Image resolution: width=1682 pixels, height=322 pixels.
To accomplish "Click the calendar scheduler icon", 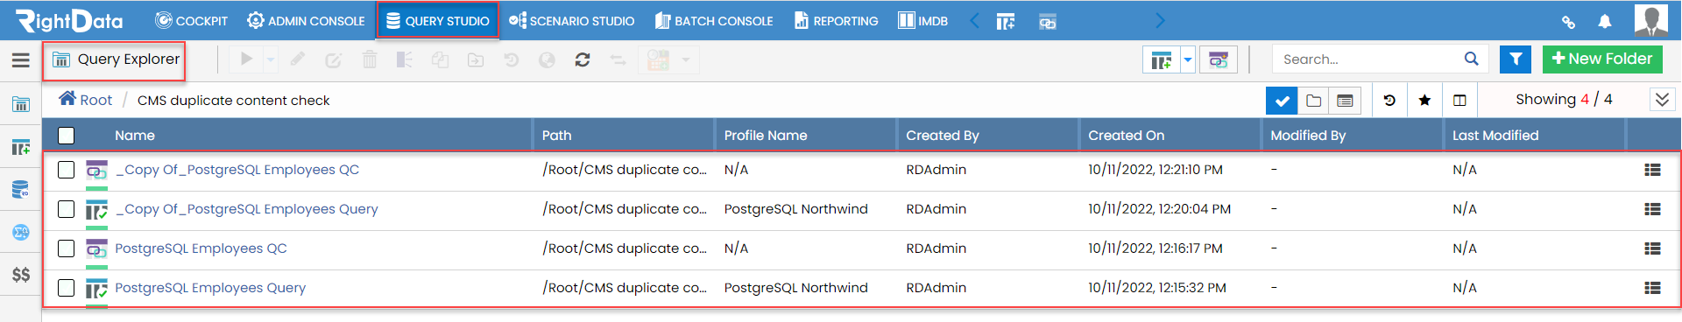I will (658, 59).
